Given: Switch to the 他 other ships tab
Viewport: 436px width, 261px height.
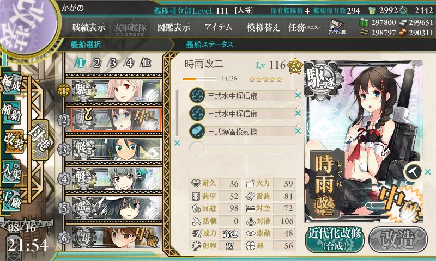Looking at the screenshot, I should (x=146, y=63).
